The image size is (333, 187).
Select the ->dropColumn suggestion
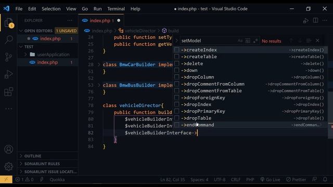(x=250, y=77)
